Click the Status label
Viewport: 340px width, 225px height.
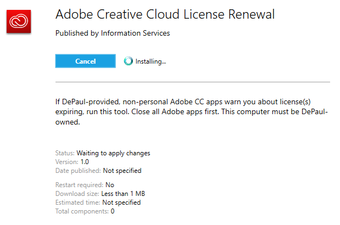click(65, 153)
